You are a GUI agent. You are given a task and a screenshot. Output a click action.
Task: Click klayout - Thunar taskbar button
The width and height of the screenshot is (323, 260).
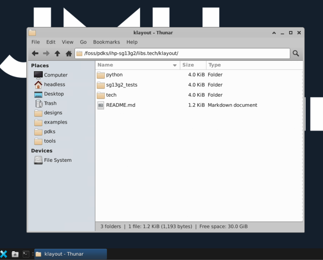click(71, 254)
